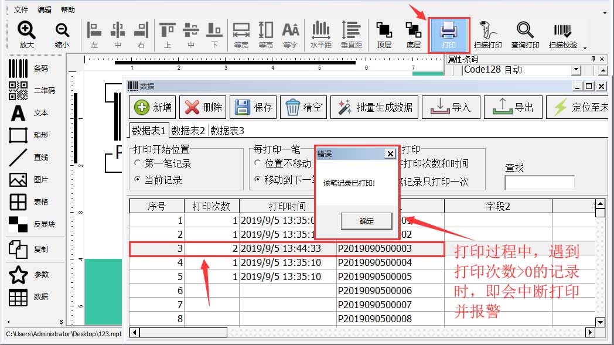Select 当前记录 radio button
614x345 pixels.
click(138, 180)
